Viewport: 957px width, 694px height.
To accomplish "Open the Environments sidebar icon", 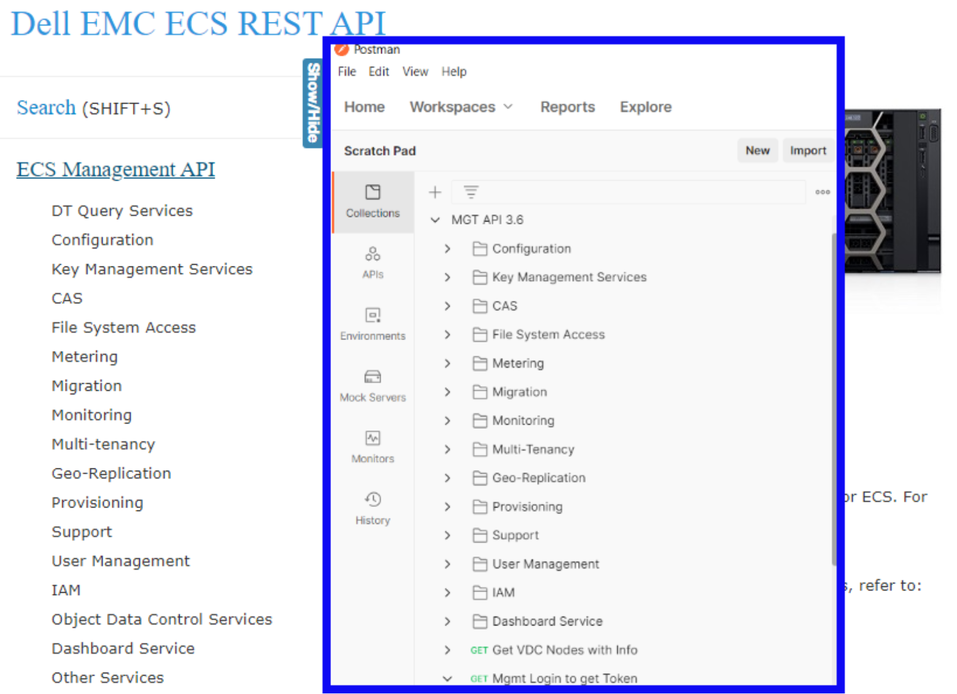I will click(x=373, y=324).
